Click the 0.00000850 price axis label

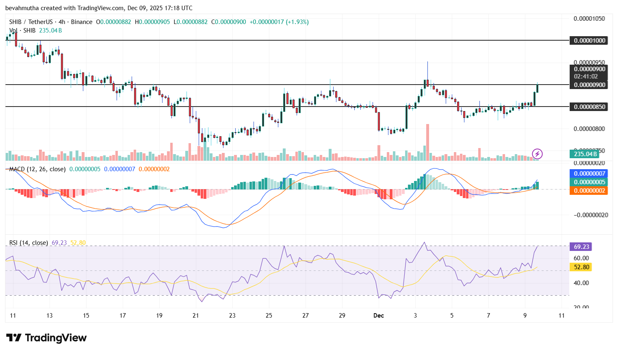click(x=588, y=107)
